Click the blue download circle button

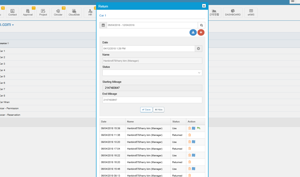[x=193, y=32]
